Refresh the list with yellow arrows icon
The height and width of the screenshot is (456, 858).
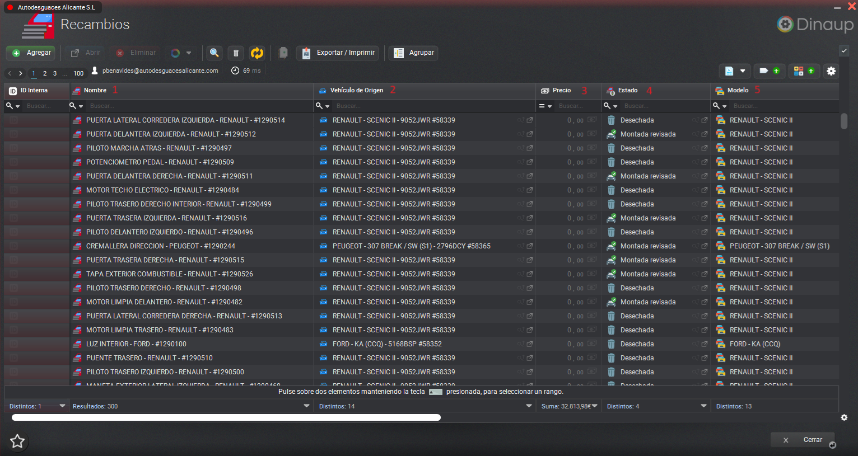coord(257,53)
